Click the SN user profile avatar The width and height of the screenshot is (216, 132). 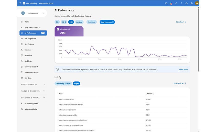(197, 3)
